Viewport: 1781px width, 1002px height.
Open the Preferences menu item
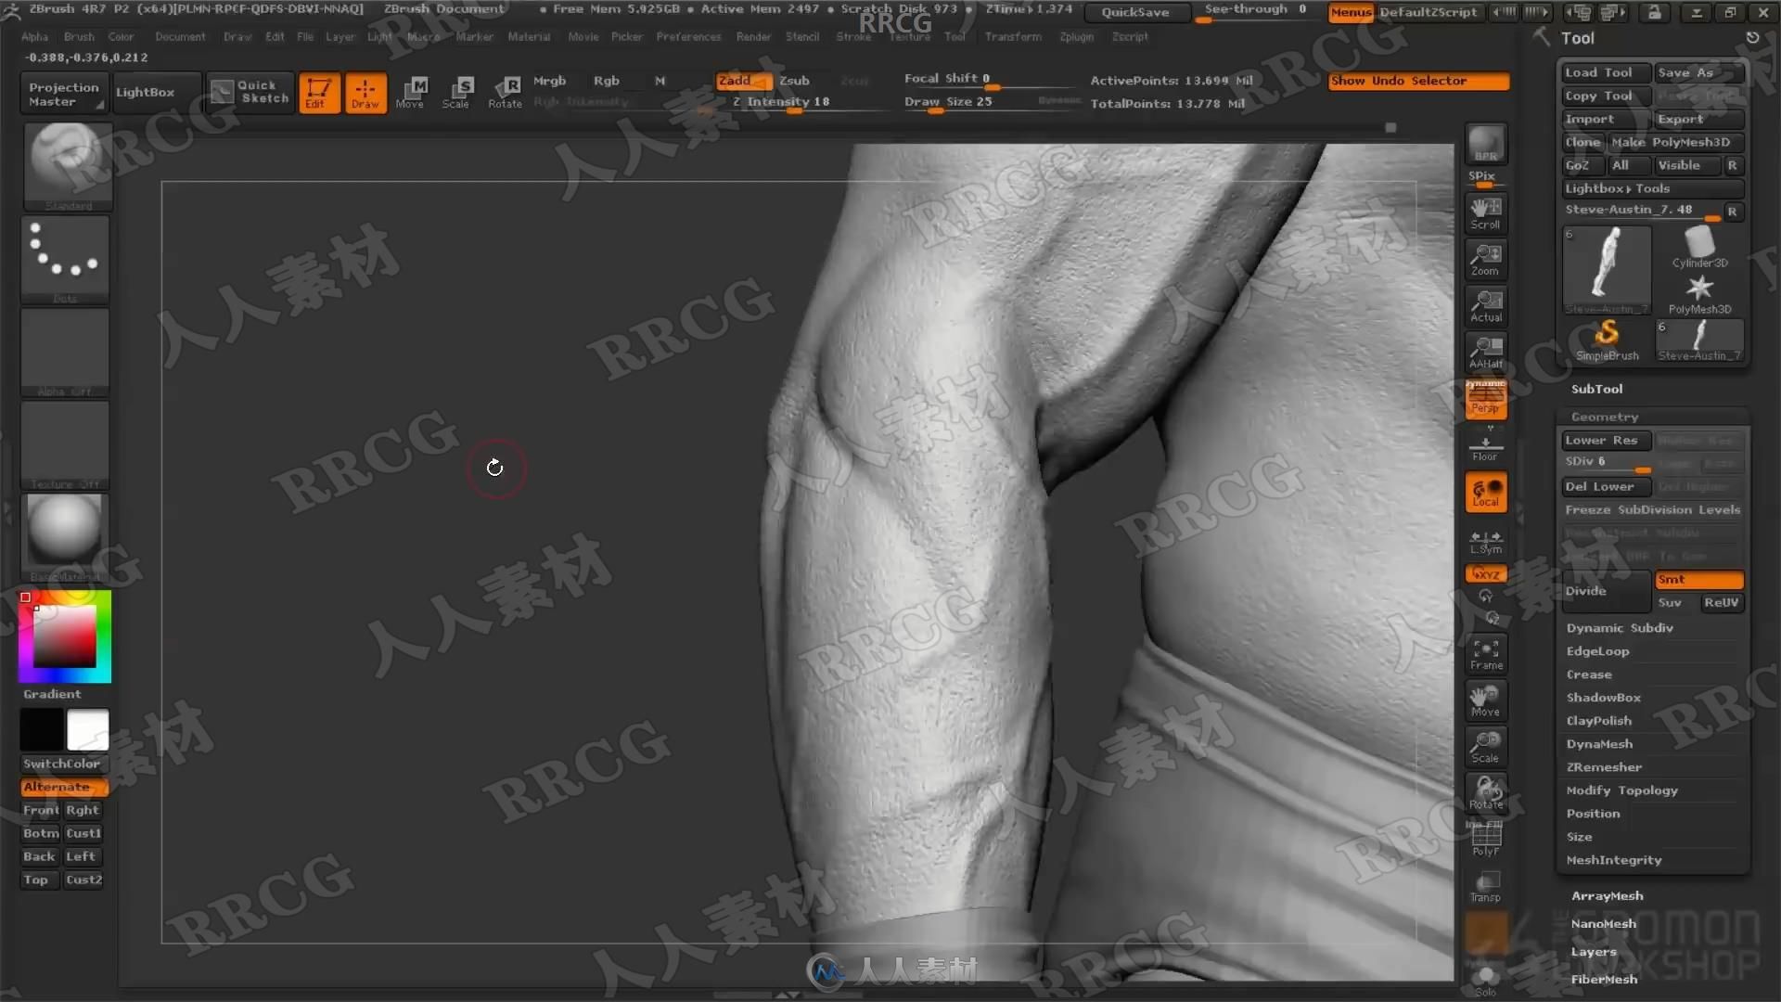click(x=688, y=35)
